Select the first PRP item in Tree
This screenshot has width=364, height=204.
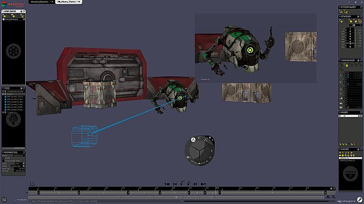[x=15, y=96]
